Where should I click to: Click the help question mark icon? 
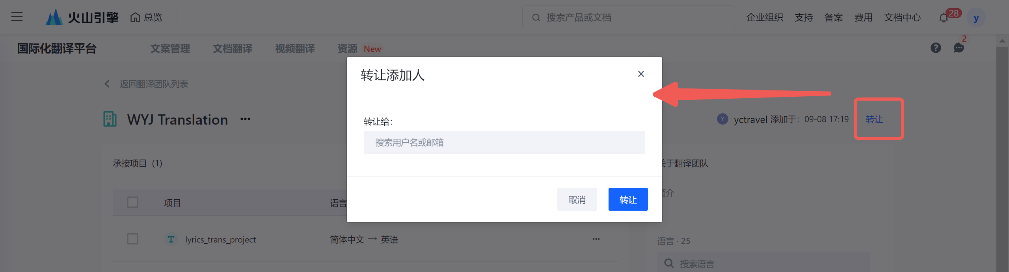click(x=936, y=48)
